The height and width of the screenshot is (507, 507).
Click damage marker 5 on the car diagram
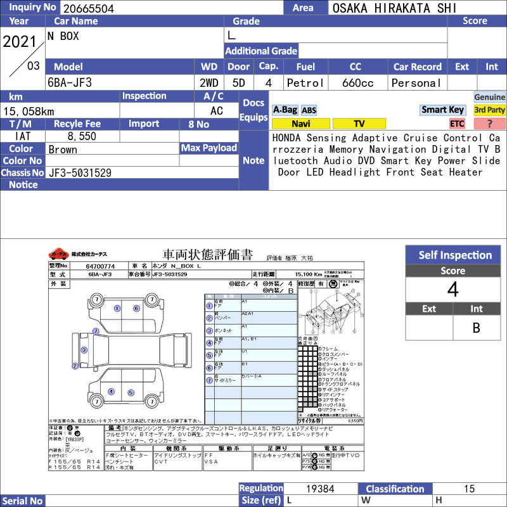[x=131, y=392]
